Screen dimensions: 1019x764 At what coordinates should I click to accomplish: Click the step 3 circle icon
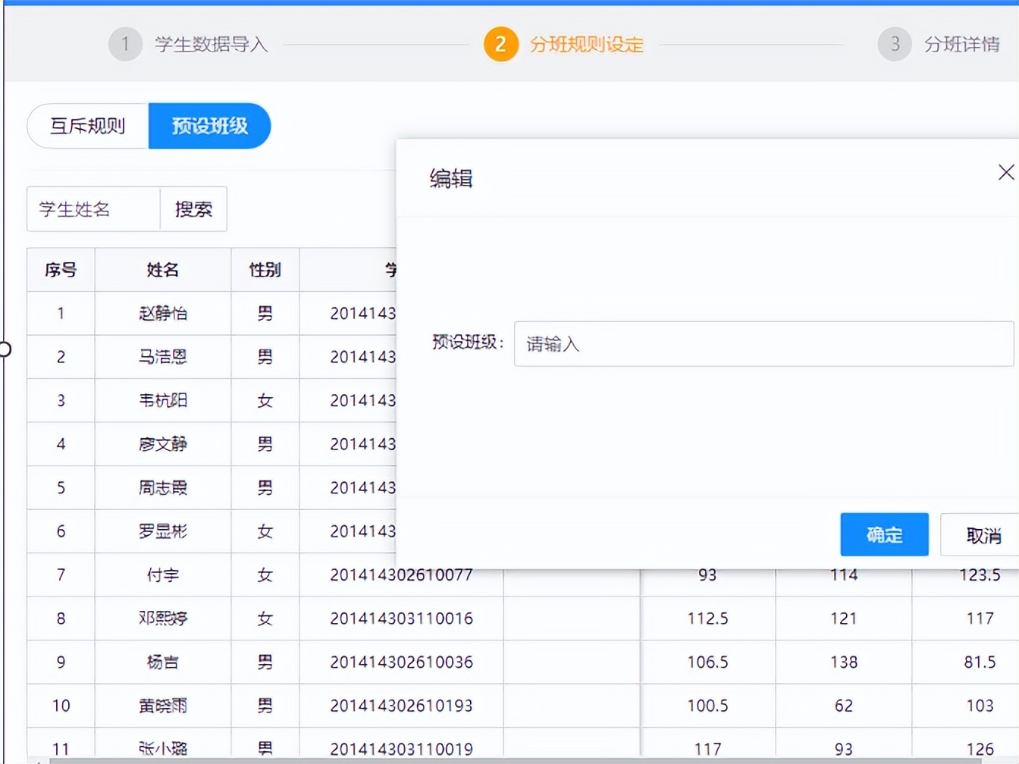[x=895, y=44]
